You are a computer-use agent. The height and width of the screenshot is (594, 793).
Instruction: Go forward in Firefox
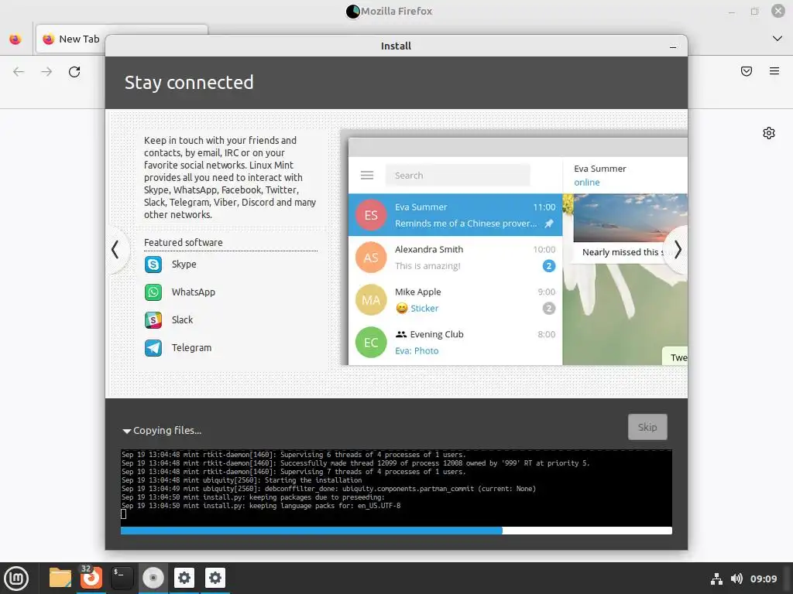[x=46, y=72]
